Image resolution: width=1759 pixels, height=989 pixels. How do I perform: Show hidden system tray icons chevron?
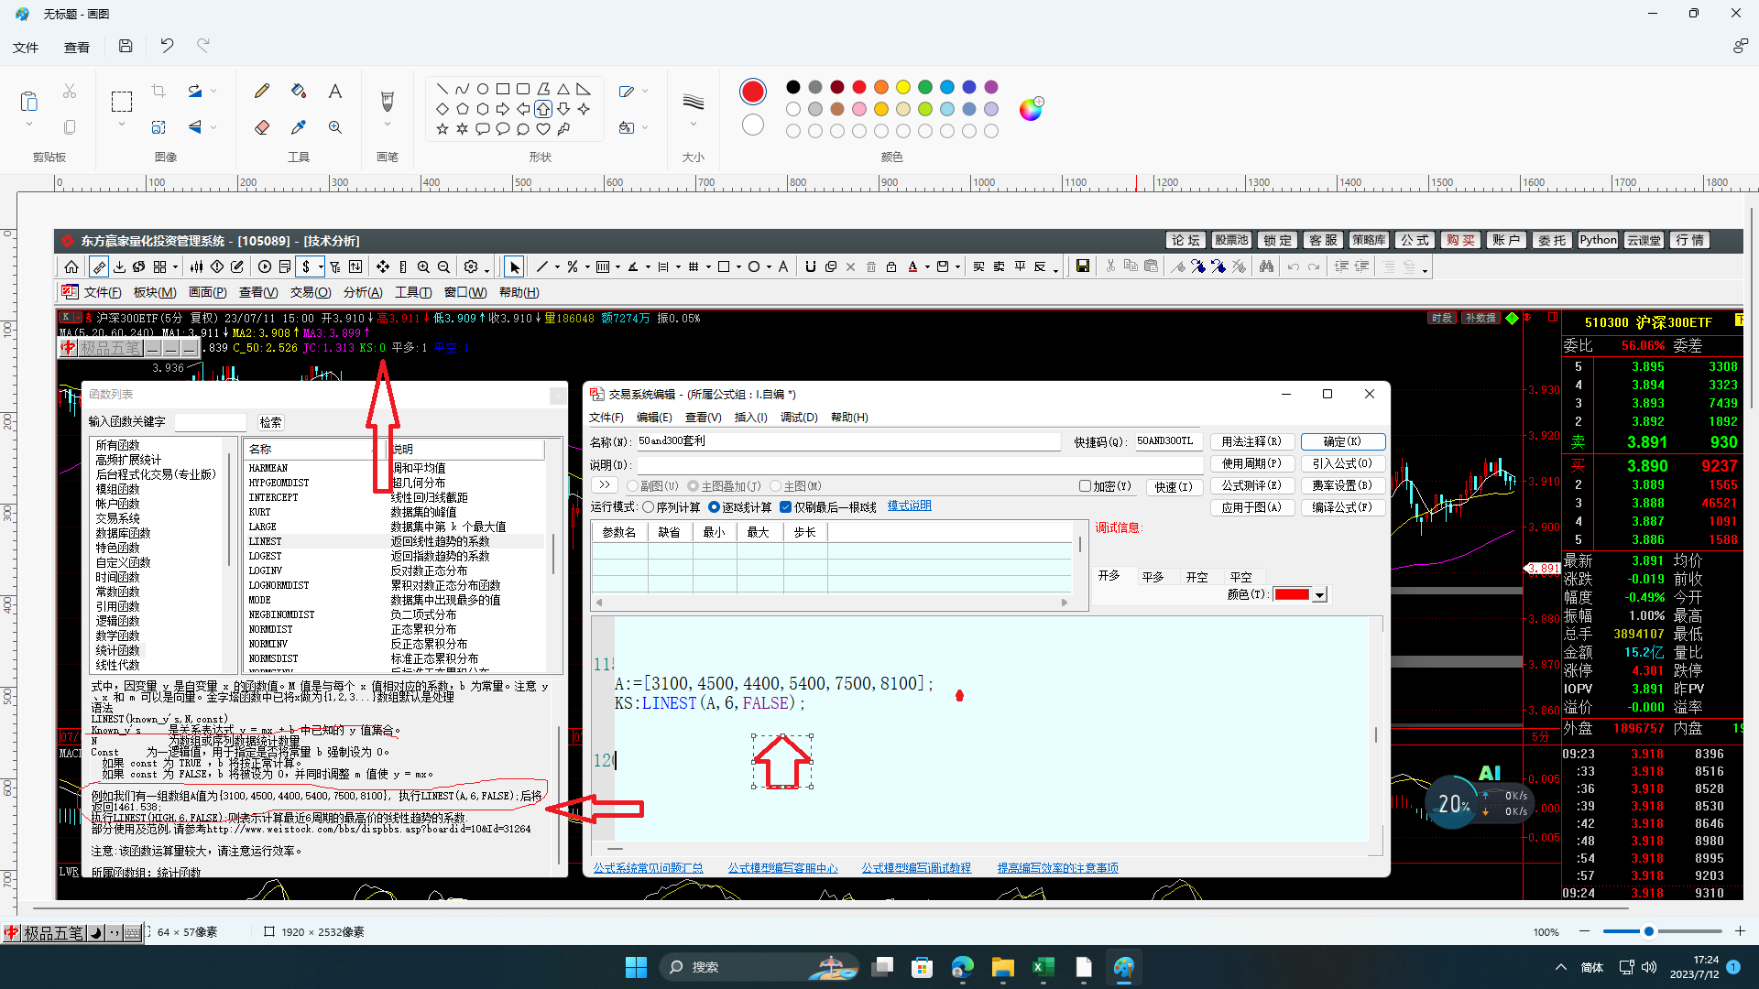(1561, 967)
